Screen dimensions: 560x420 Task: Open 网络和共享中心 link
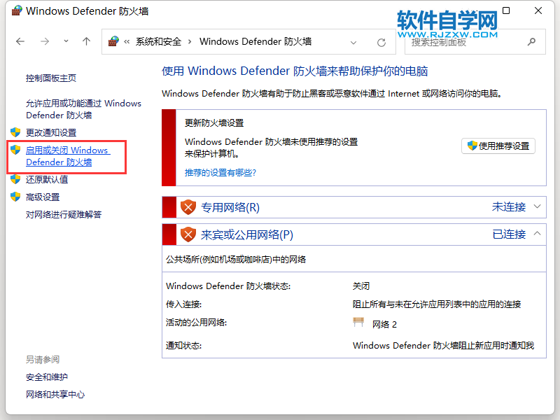pyautogui.click(x=55, y=394)
